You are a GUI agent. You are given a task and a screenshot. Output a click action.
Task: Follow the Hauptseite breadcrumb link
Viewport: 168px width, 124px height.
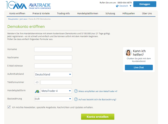[x=13, y=19]
